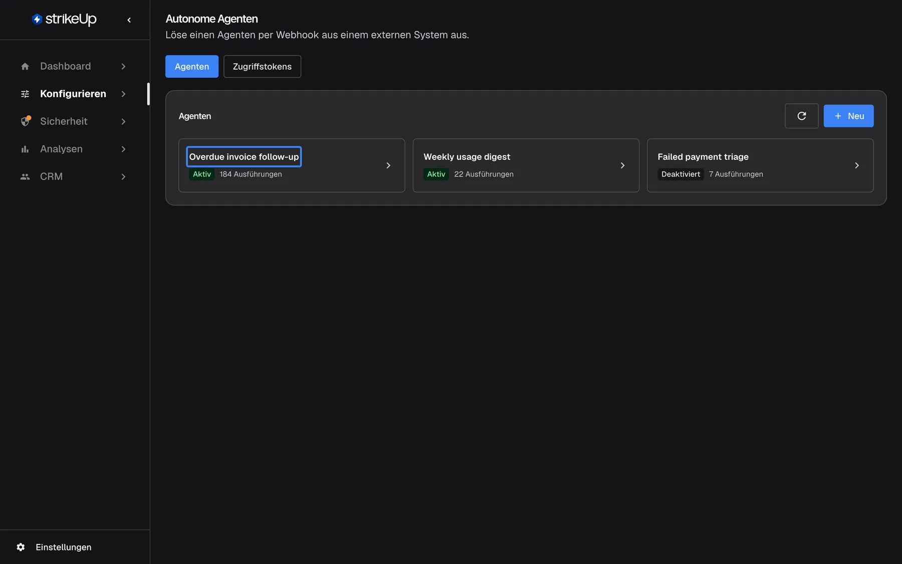Viewport: 902px width, 564px height.
Task: Select Analysen in the sidebar
Action: (x=74, y=149)
